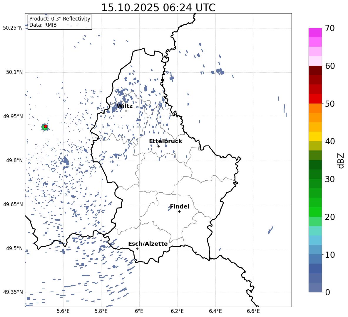Click the dBZ colorbar label

(x=341, y=160)
